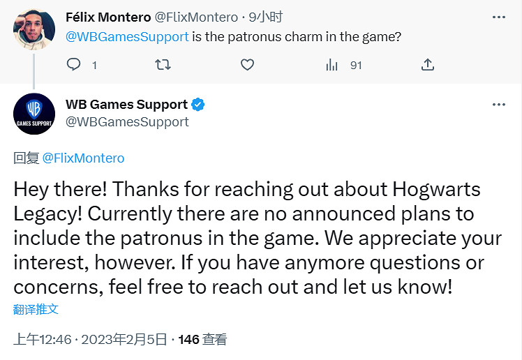Click 翻译推文 to translate the tweet
The height and width of the screenshot is (360, 522).
point(36,308)
